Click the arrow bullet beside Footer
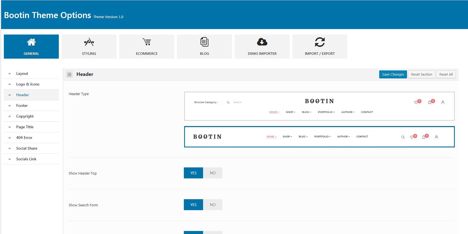Viewport: 468px width, 234px height. [x=10, y=105]
